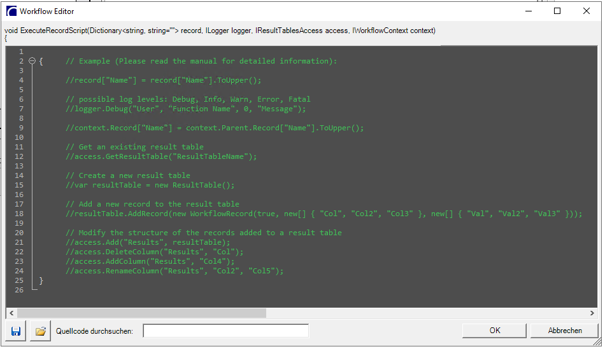The height and width of the screenshot is (349, 605).
Task: Click the closing brace on line 25
Action: pyautogui.click(x=41, y=280)
